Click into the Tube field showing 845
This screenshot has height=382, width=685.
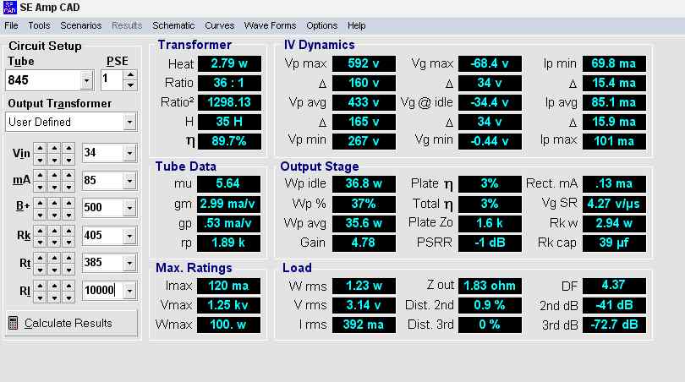pyautogui.click(x=43, y=81)
